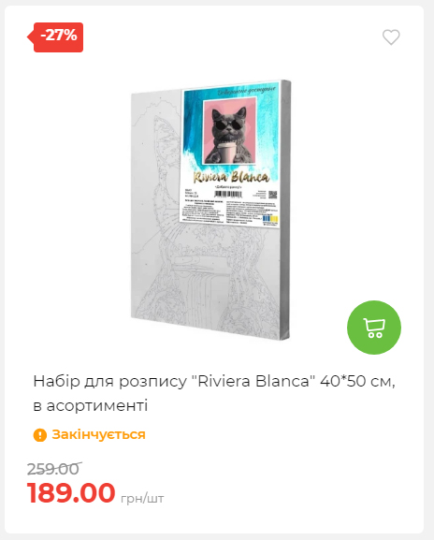Click the grey canvas product image
This screenshot has height=540, width=434.
[x=211, y=210]
